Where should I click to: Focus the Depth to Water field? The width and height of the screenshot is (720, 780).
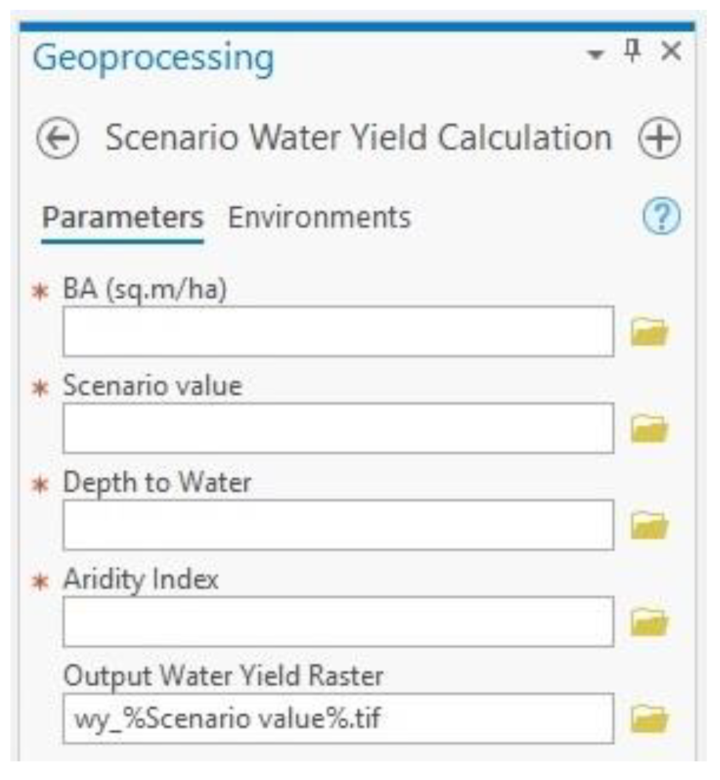click(338, 525)
